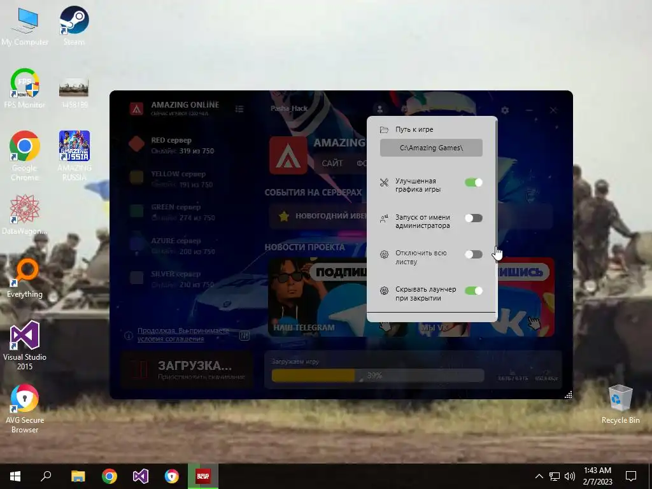The image size is (652, 489).
Task: Click the gear icon beside Отключить всю листву
Action: 384,254
